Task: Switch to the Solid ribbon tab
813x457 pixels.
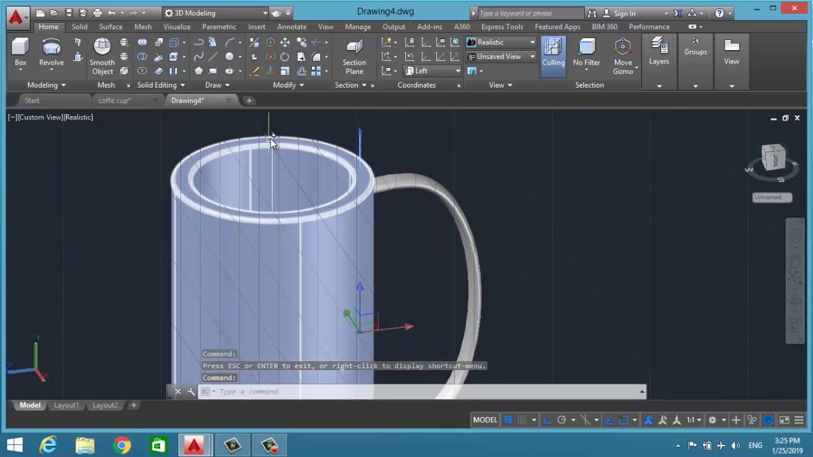Action: [79, 27]
